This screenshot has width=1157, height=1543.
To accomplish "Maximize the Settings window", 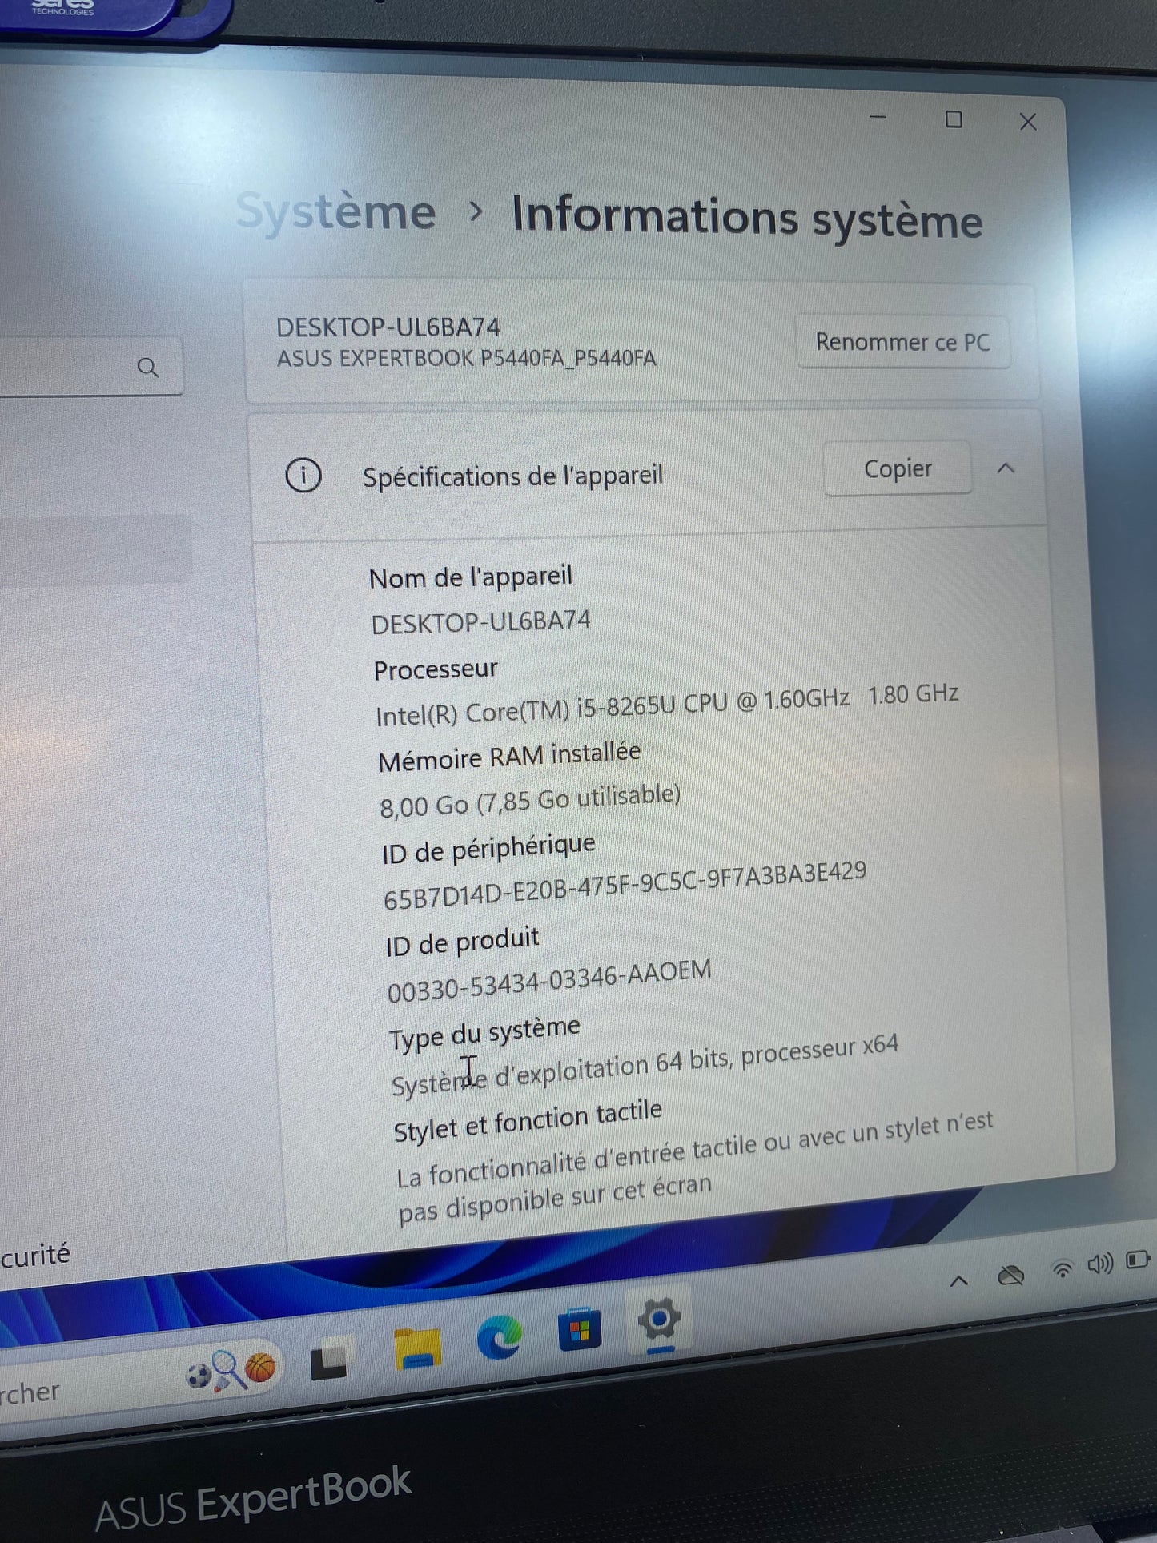I will 954,120.
